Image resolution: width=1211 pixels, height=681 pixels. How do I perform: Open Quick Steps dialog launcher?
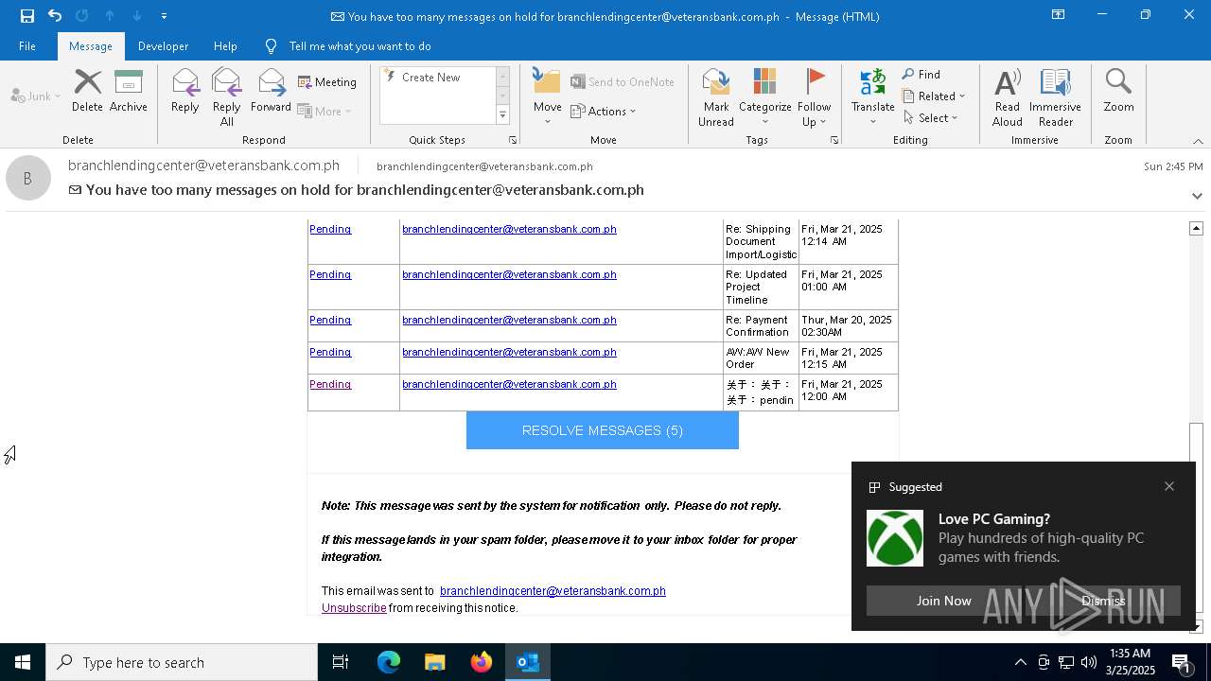513,140
